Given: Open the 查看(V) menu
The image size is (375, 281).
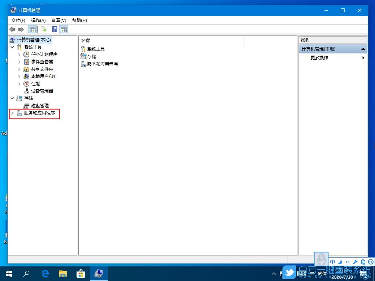Looking at the screenshot, I should (x=59, y=20).
